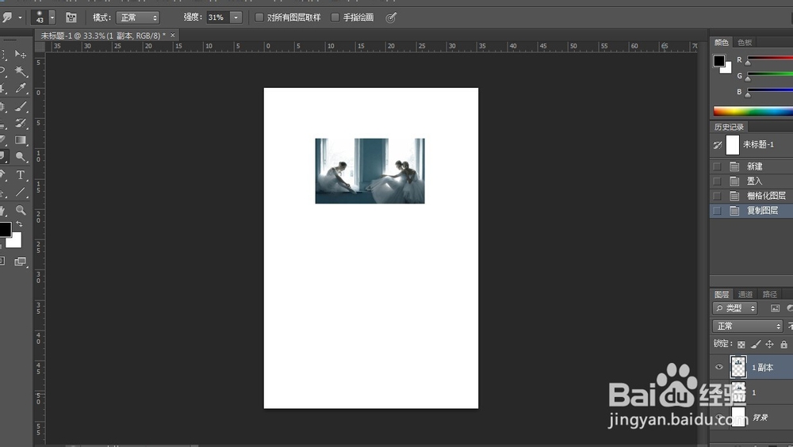Click the B channel slider track
Screen dimensions: 793x447
point(770,90)
